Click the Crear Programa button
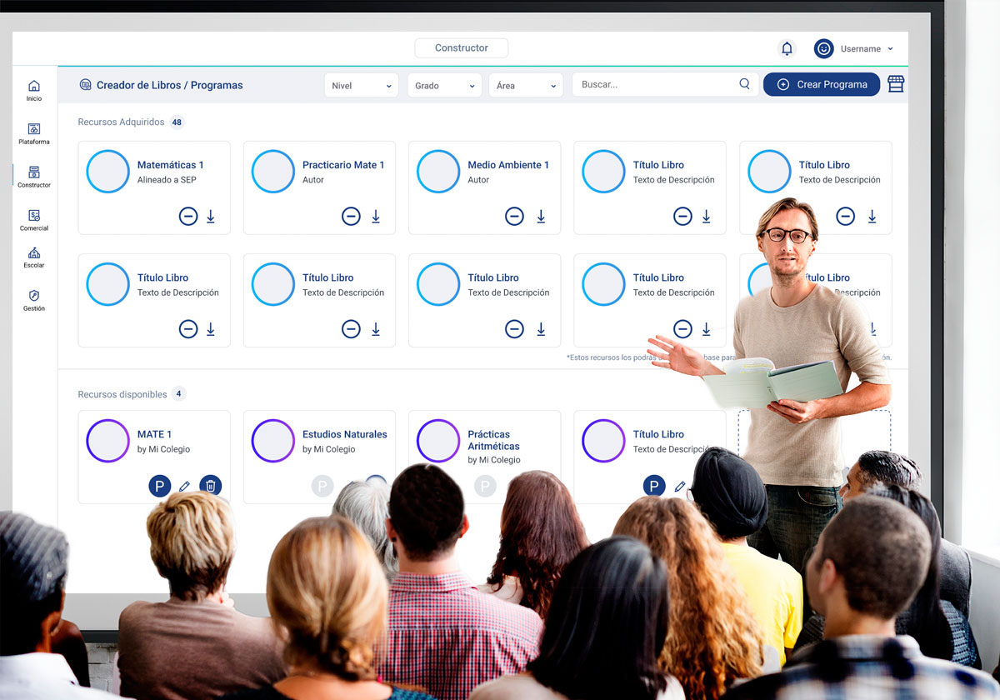This screenshot has height=700, width=1000. coord(822,84)
